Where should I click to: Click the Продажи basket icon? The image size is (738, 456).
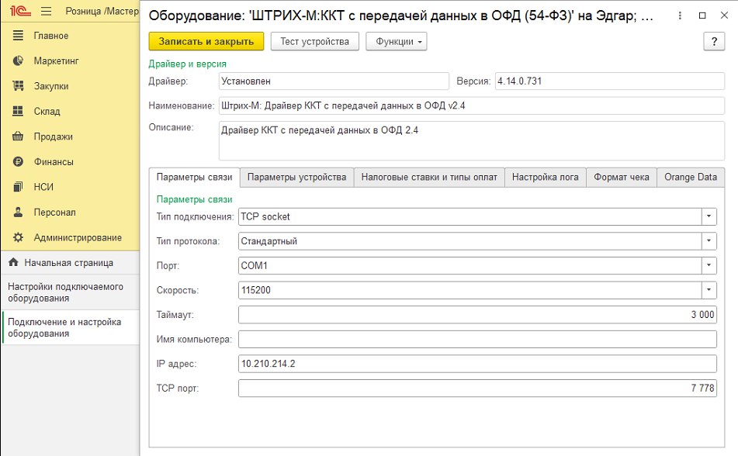click(x=18, y=136)
